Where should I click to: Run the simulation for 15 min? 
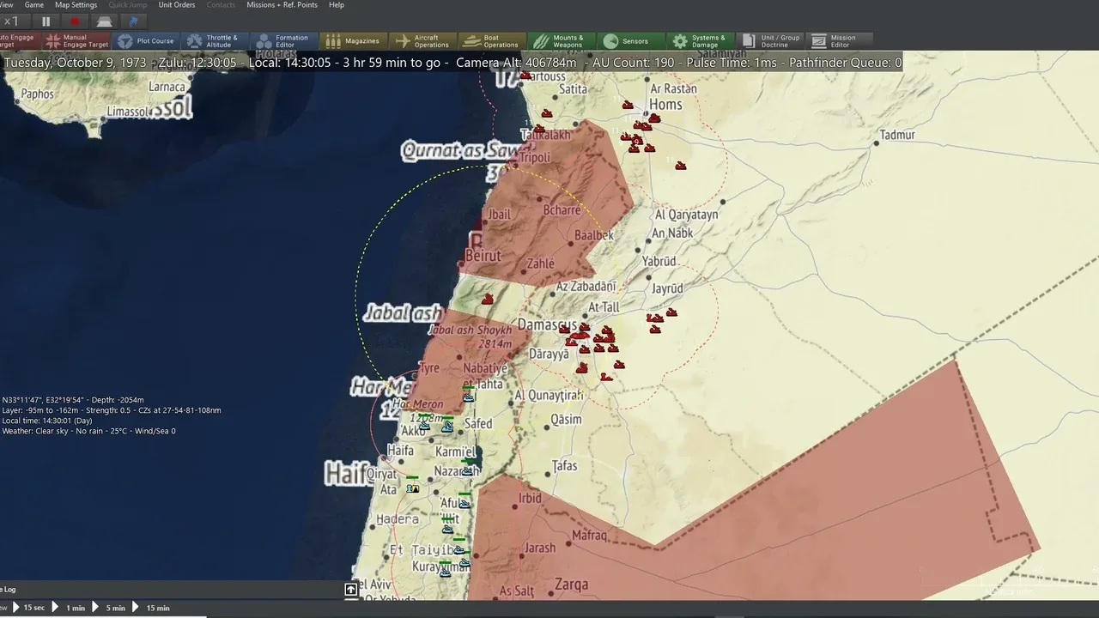click(151, 608)
